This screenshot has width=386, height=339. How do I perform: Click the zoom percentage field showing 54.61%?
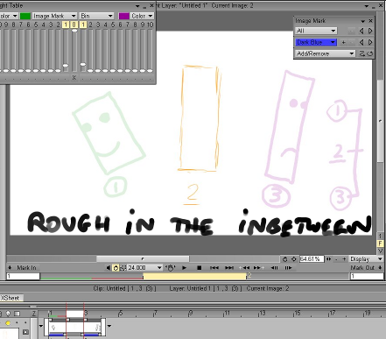coord(312,259)
